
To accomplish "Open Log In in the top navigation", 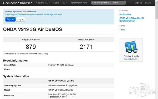I will pyautogui.click(x=148, y=3).
